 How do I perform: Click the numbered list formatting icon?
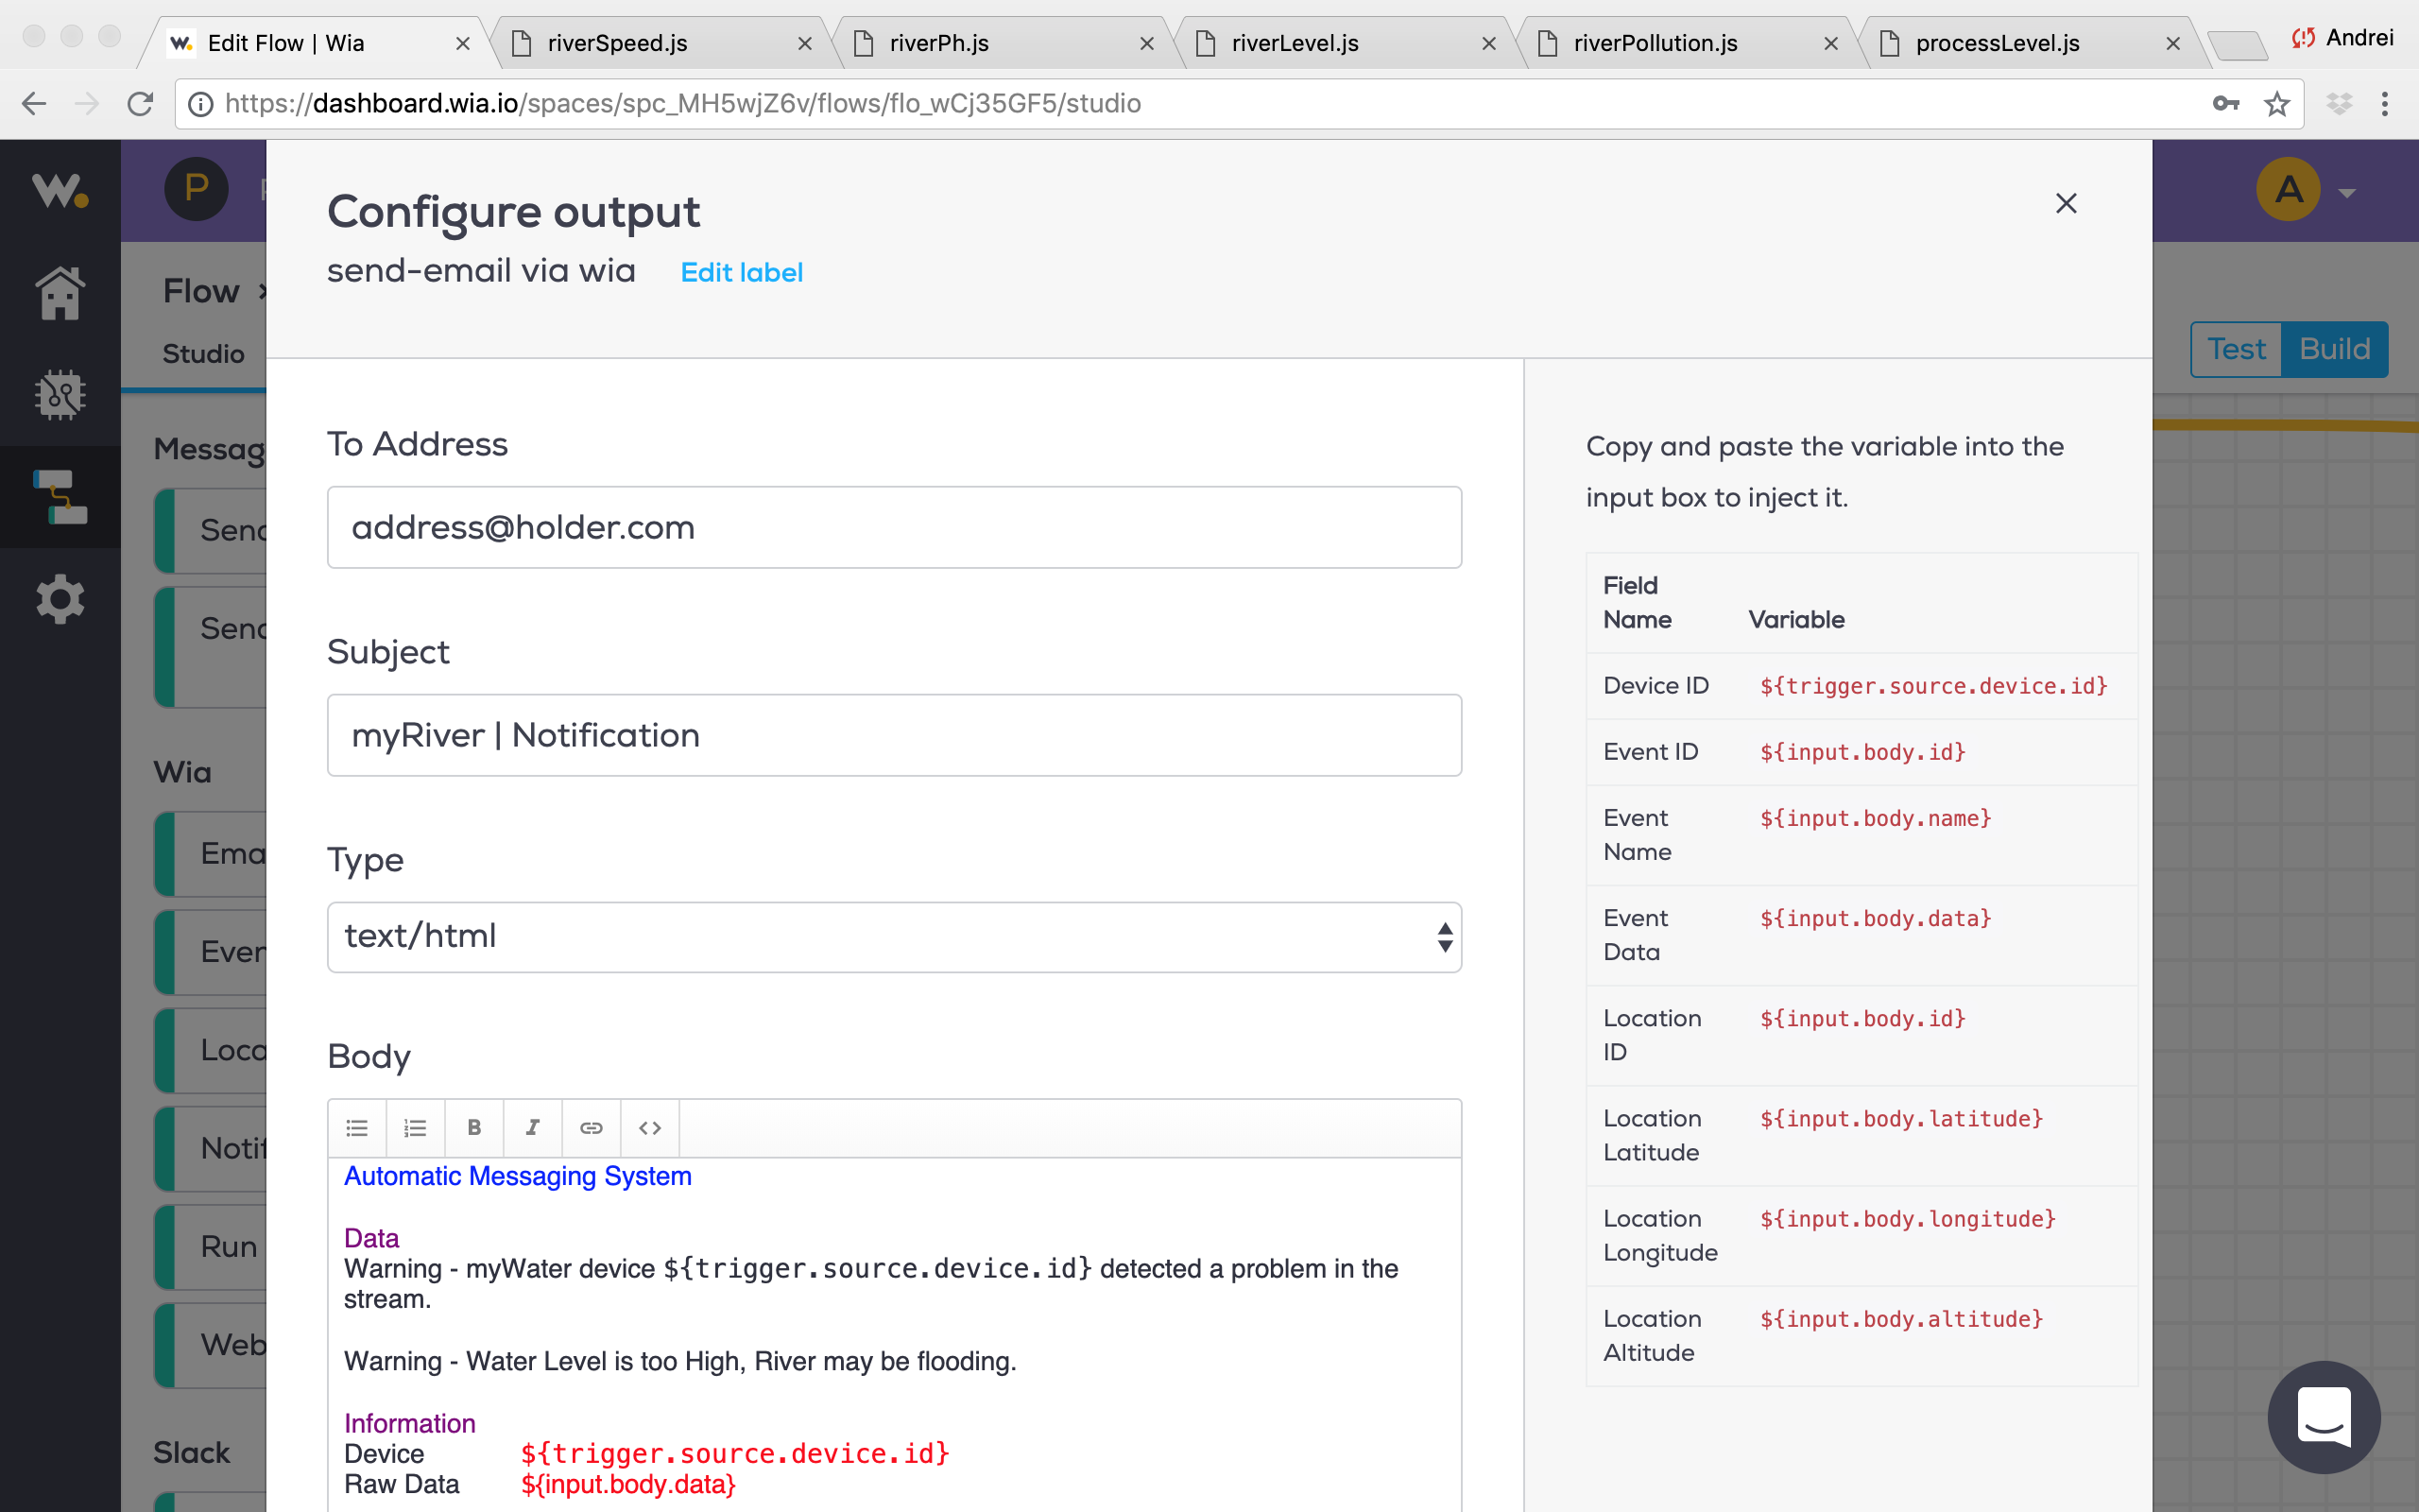[415, 1128]
